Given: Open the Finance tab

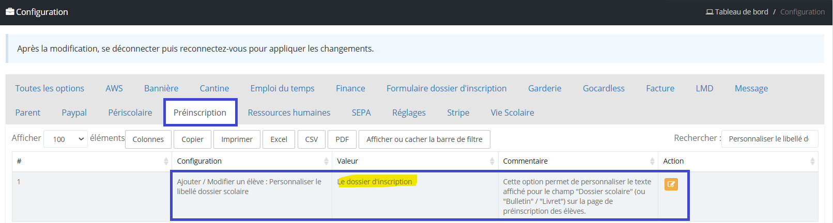Looking at the screenshot, I should pyautogui.click(x=350, y=88).
